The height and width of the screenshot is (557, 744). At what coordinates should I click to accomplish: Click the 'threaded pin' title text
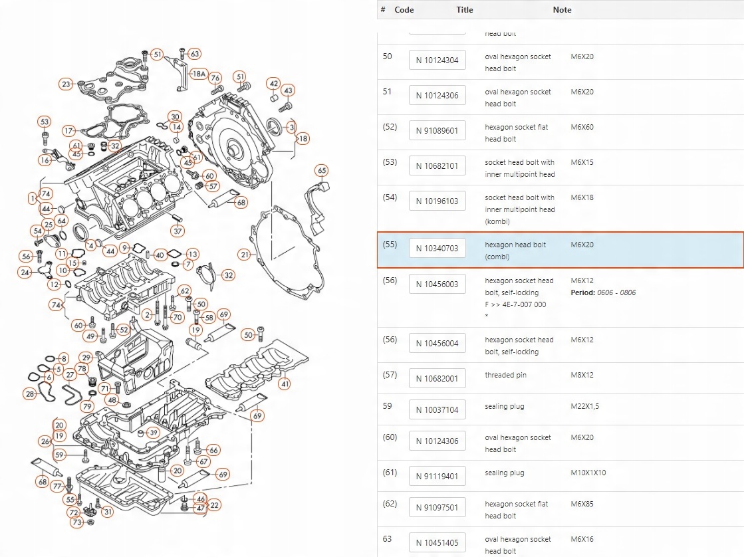coord(505,375)
